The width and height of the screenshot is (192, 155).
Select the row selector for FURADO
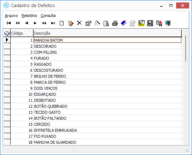coord(7,58)
